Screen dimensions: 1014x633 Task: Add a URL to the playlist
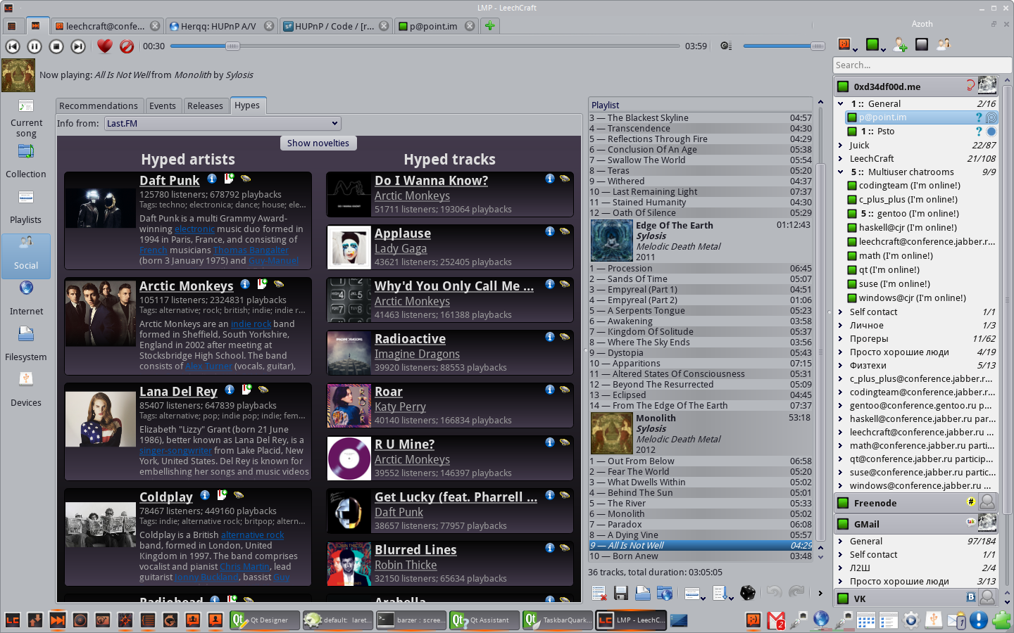coord(665,594)
